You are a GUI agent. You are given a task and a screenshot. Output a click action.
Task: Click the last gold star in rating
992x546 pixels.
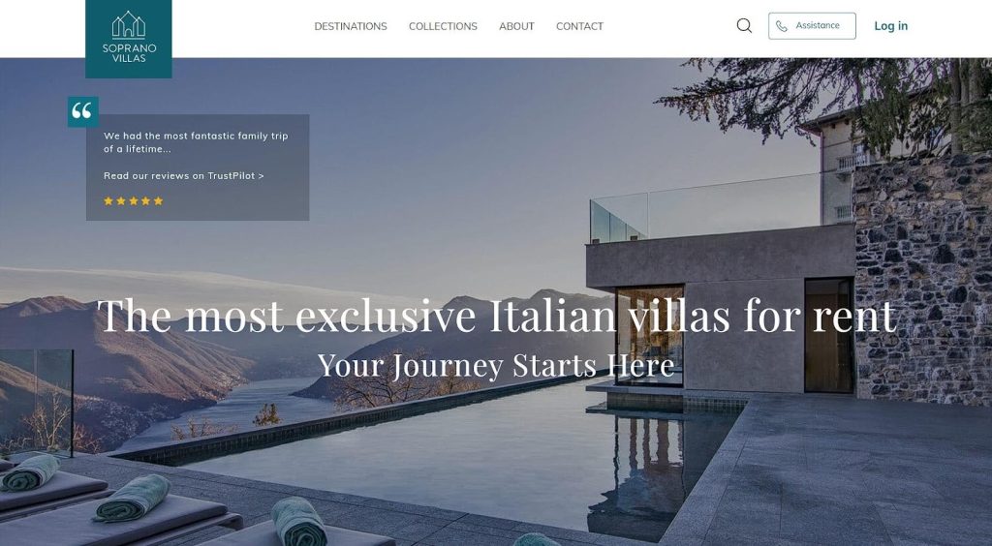tap(158, 201)
